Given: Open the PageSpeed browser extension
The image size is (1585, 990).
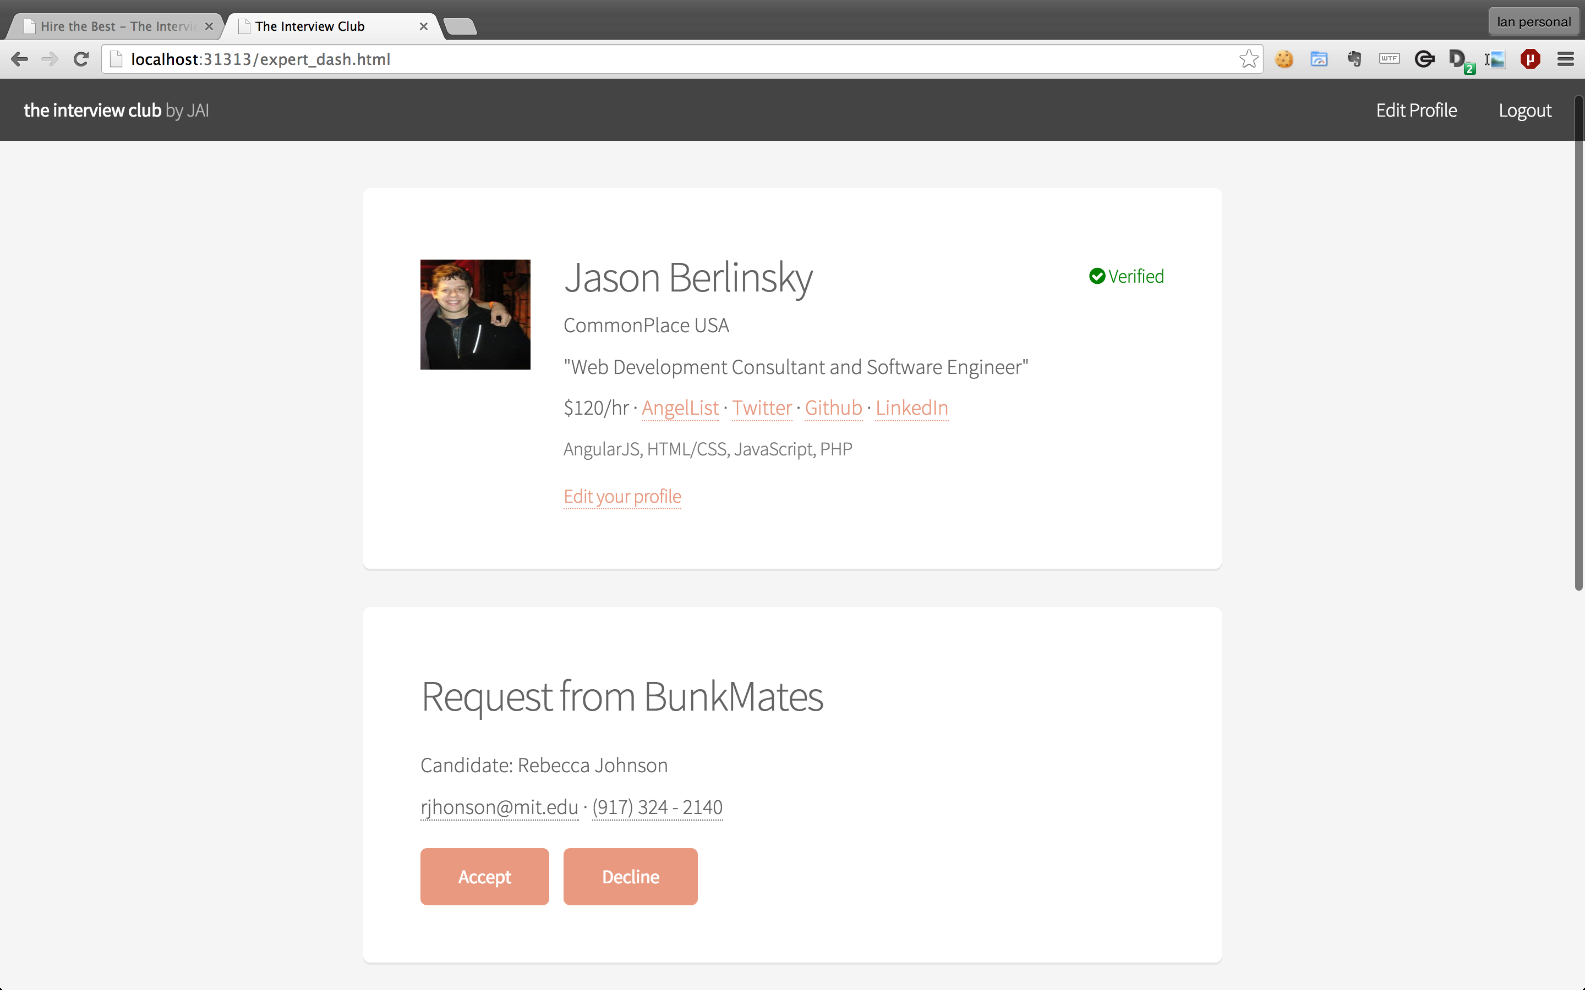Looking at the screenshot, I should tap(1319, 59).
